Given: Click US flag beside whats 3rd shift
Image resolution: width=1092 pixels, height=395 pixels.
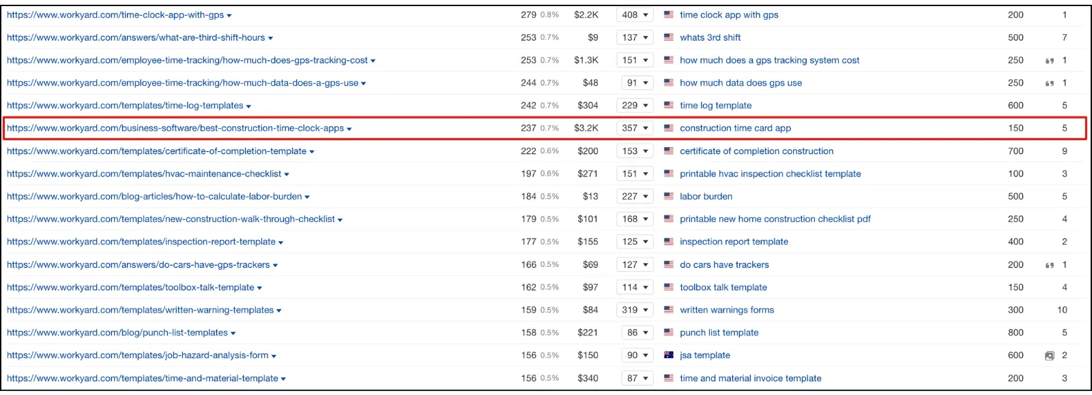Looking at the screenshot, I should click(x=669, y=37).
